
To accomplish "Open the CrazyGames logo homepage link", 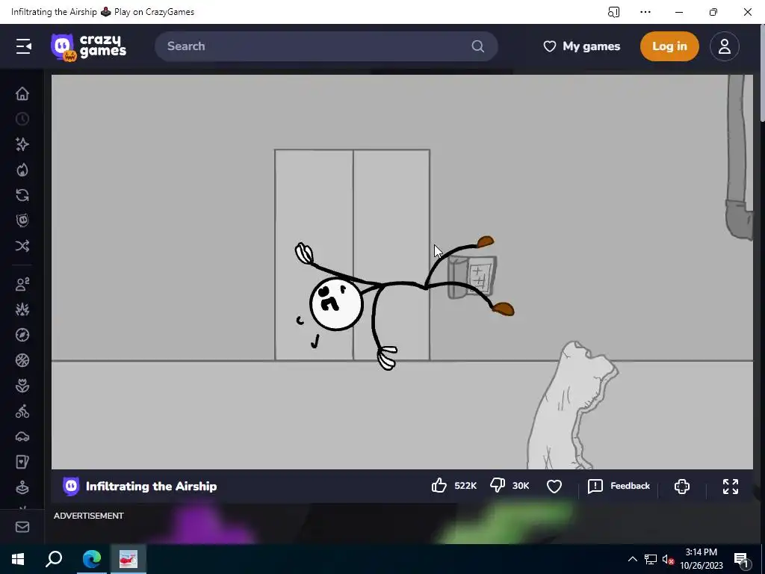I will coord(89,47).
